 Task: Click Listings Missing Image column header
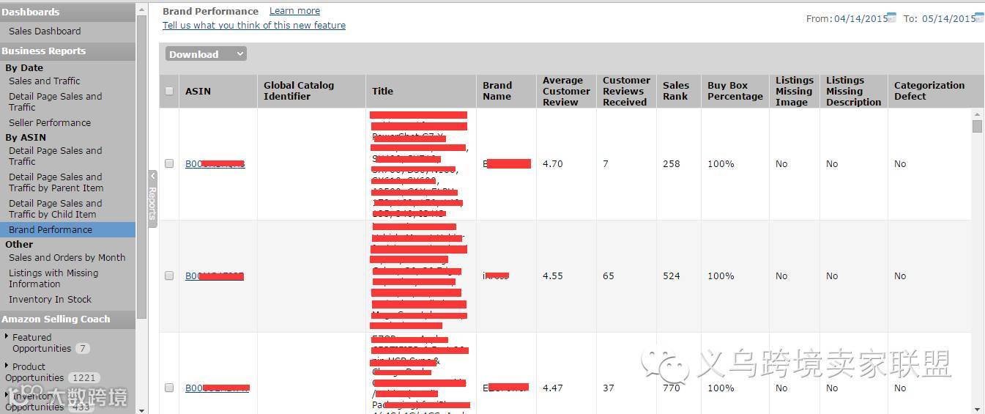(795, 91)
